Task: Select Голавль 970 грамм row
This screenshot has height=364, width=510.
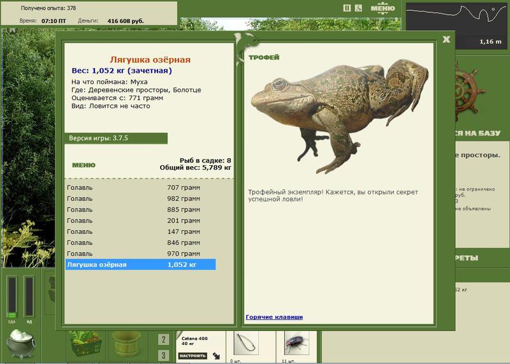Action: 140,254
